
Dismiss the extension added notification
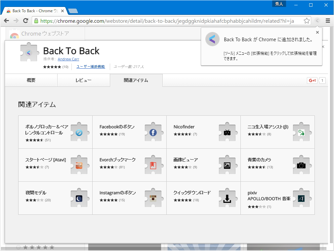click(x=317, y=32)
